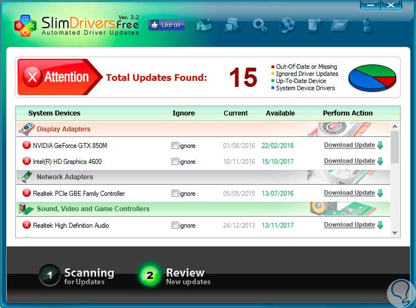The image size is (416, 308).
Task: Close the SlimDrivers window
Action: coord(391,5)
